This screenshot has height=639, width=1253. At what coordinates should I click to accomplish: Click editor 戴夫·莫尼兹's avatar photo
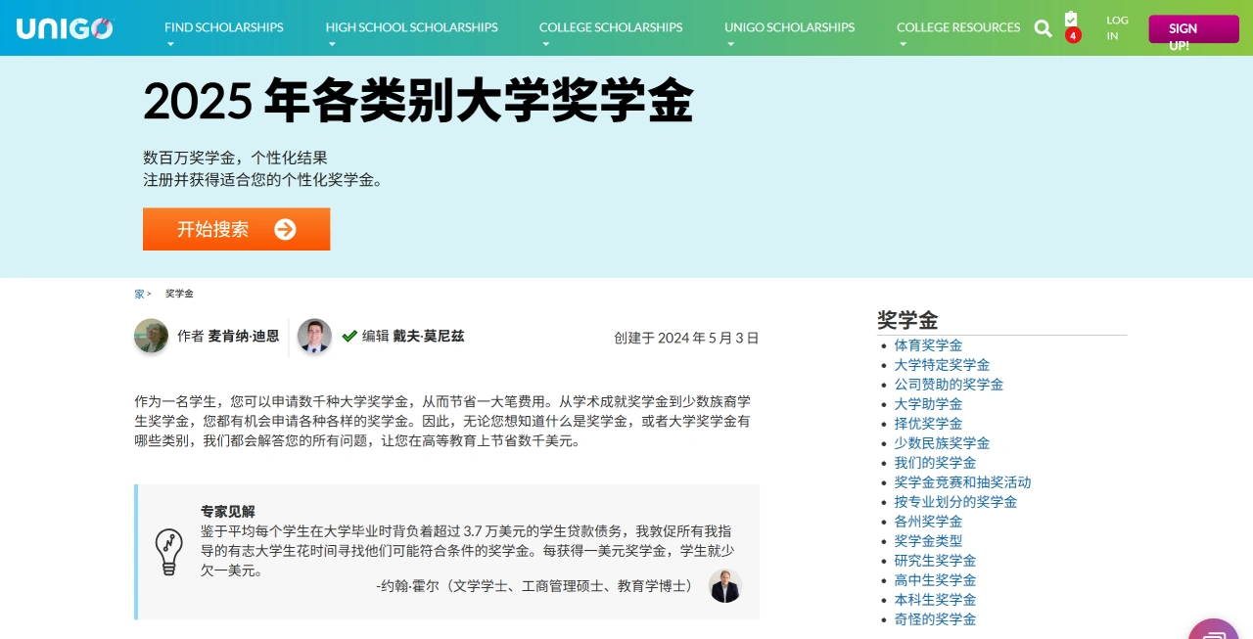[314, 337]
